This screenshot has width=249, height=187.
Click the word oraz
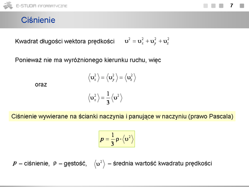point(41,85)
